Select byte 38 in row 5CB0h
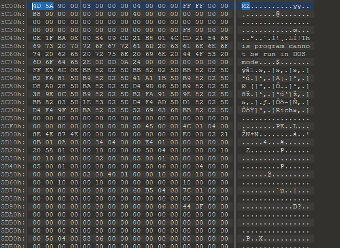Screen dimensions: 340x248 tap(37, 94)
